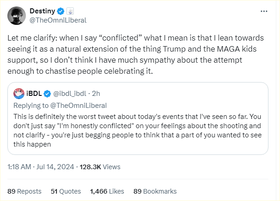280x201 pixels.
Task: Open the Destiny display name link
Action: point(42,11)
